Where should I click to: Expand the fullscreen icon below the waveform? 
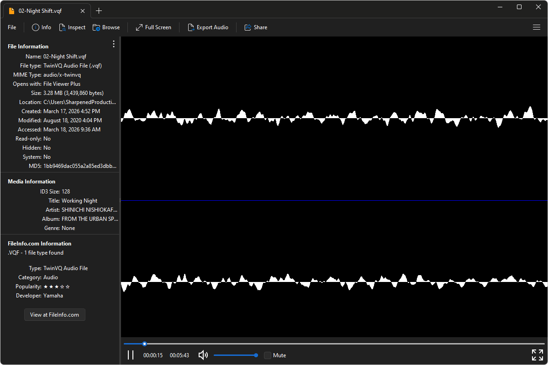point(537,355)
